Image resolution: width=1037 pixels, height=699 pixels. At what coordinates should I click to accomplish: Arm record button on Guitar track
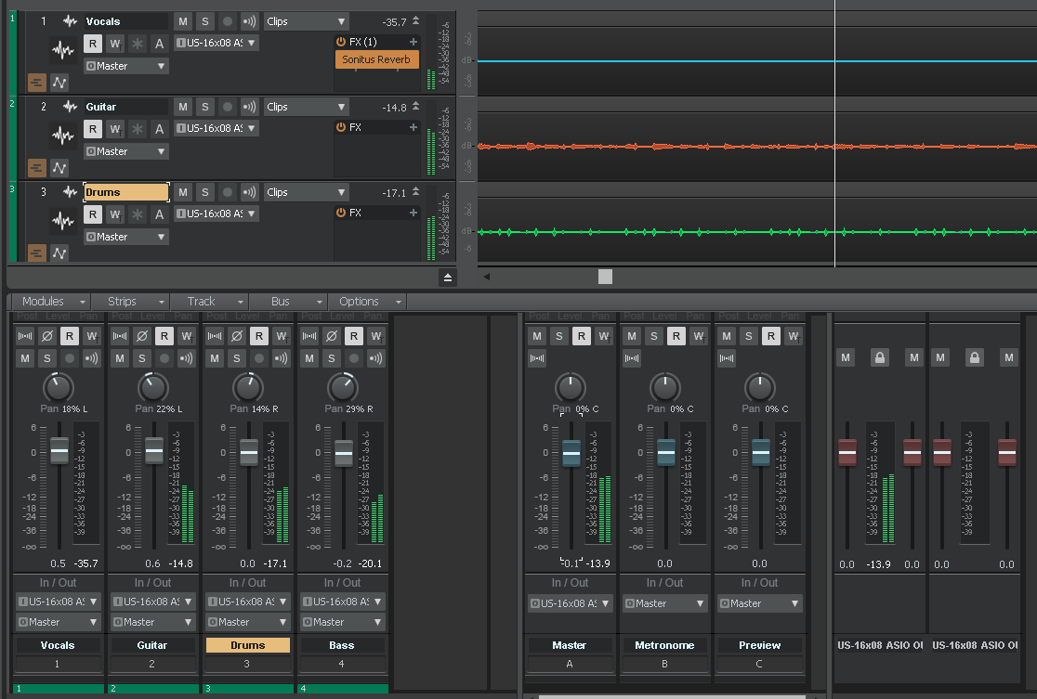228,107
